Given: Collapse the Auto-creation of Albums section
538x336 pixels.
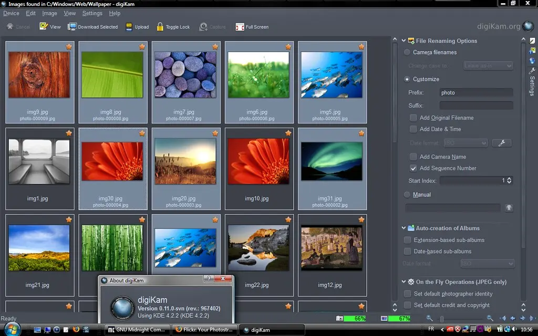Looking at the screenshot, I should [404, 228].
